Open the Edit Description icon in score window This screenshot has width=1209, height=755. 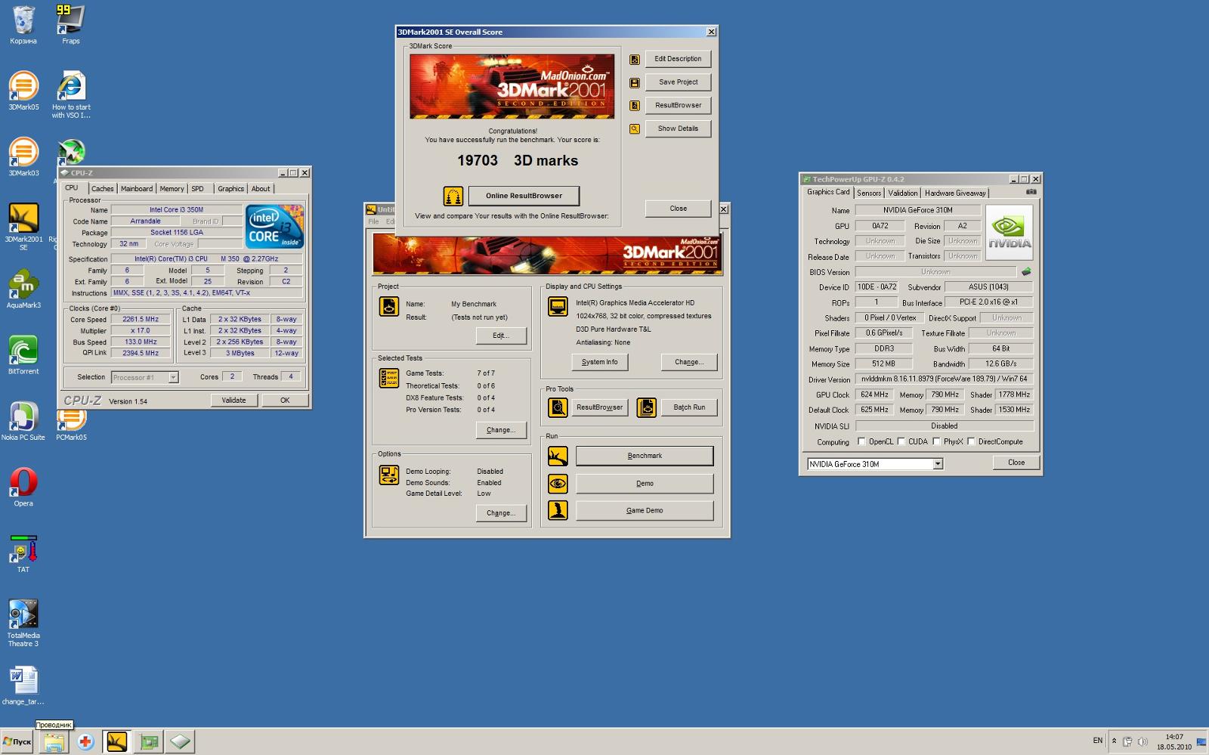coord(635,59)
